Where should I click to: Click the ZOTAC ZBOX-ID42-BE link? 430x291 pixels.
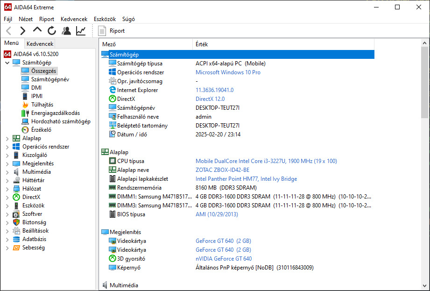(222, 170)
